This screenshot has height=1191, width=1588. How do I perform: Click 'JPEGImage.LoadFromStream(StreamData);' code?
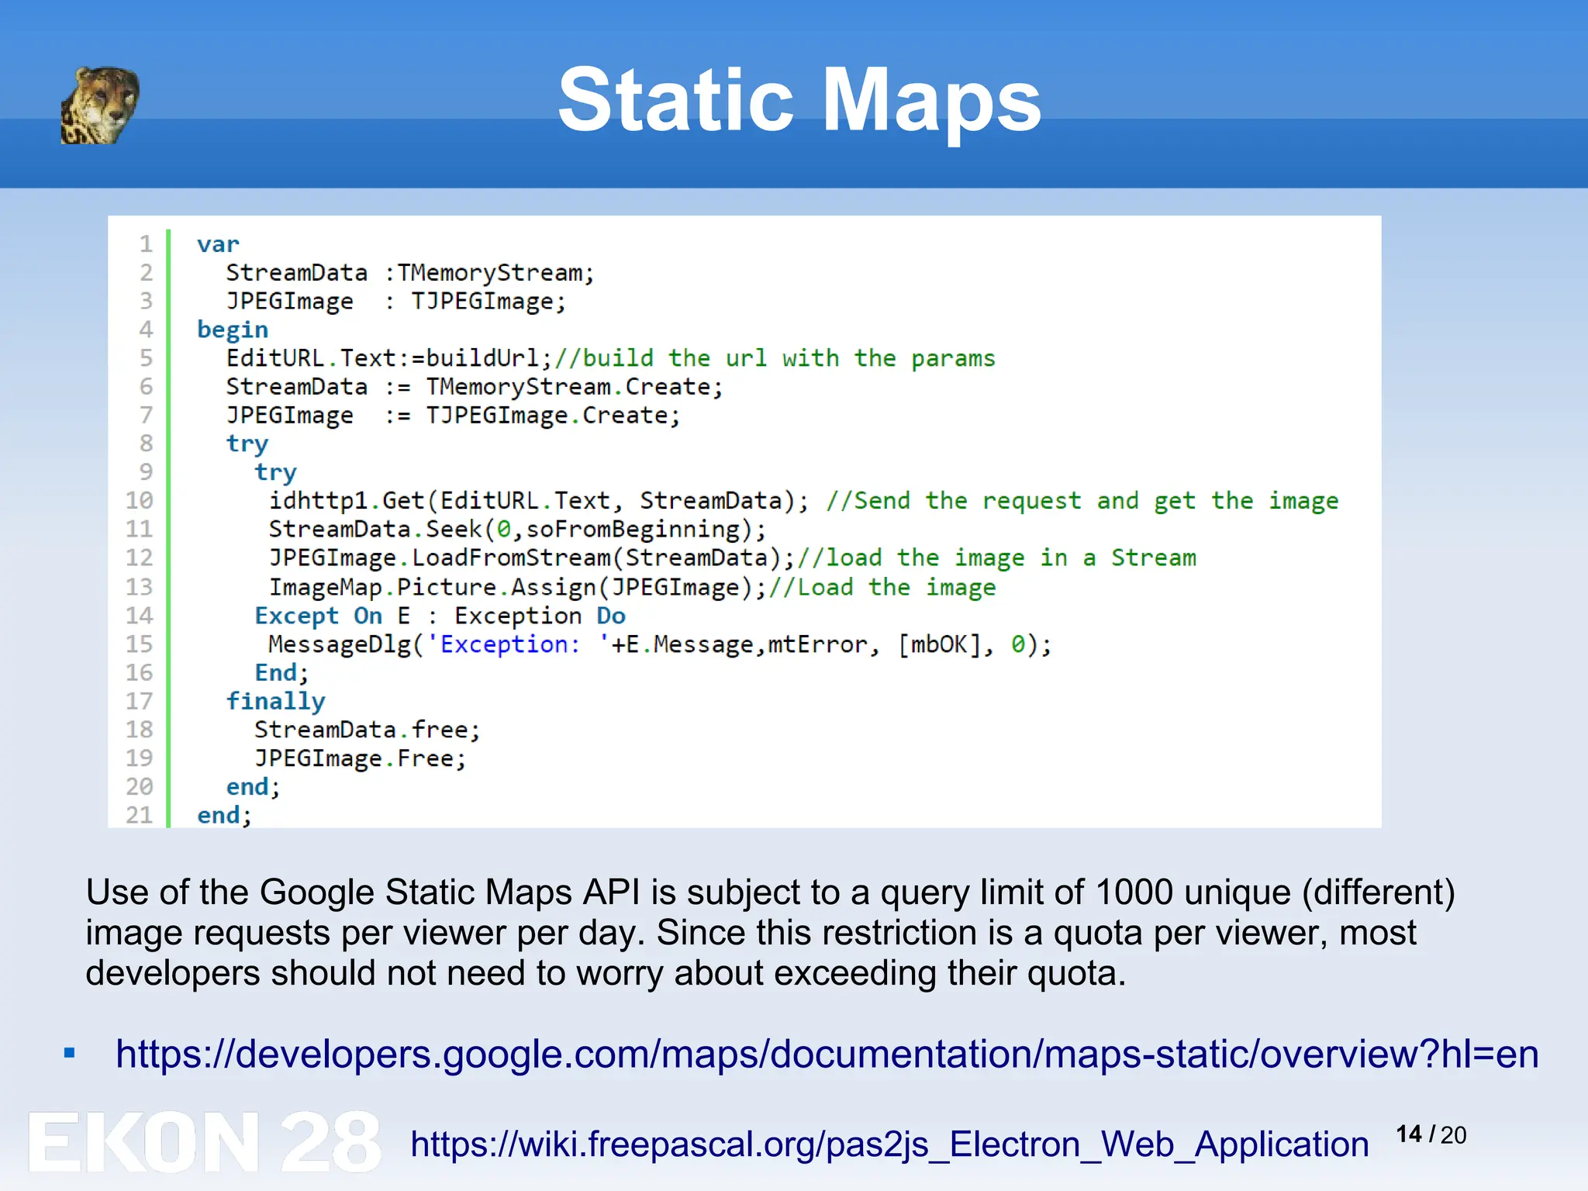pyautogui.click(x=532, y=558)
